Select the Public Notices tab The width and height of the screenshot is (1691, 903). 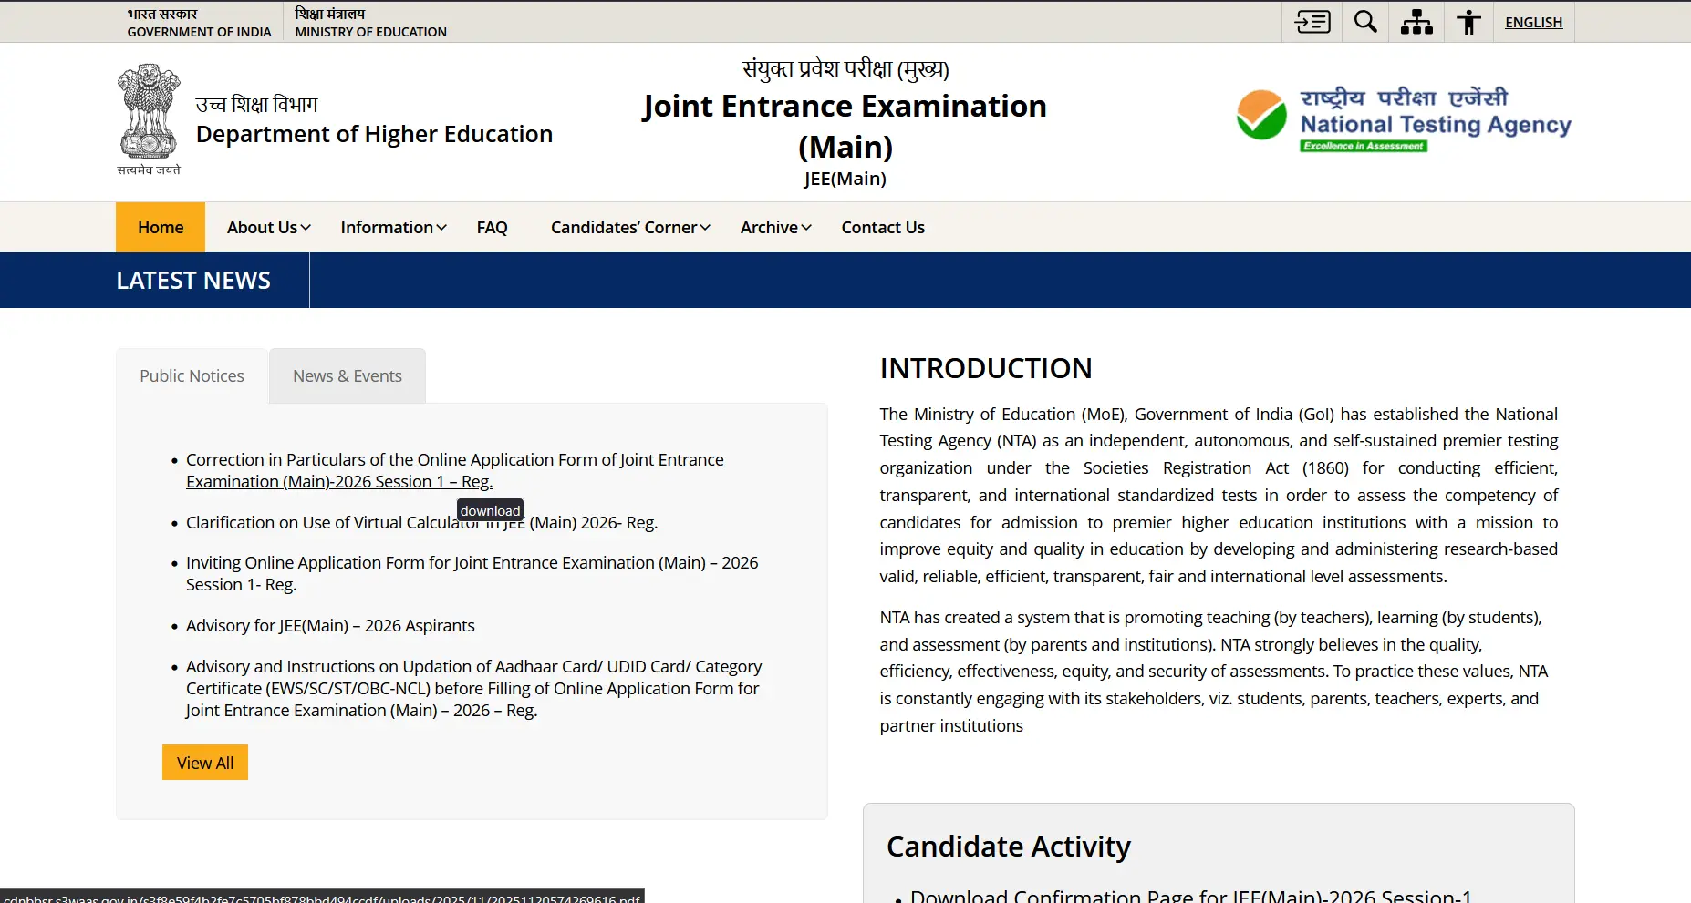(192, 375)
